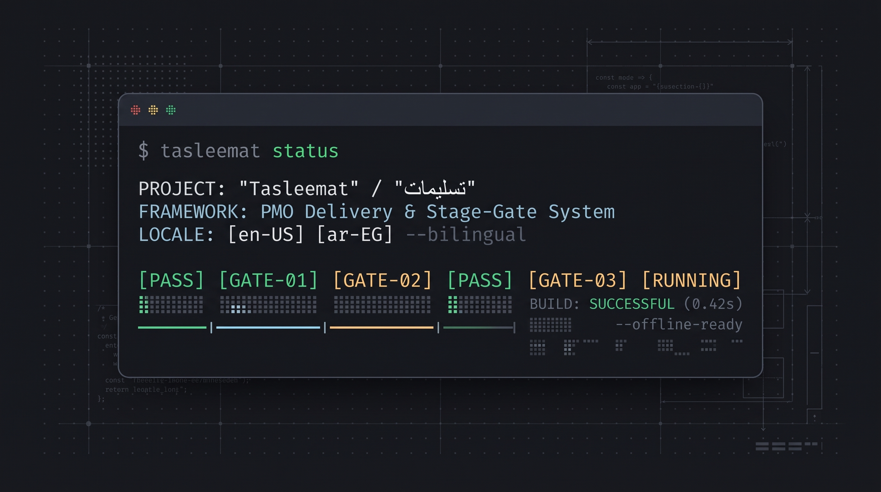Click the green dotted maximize dot

click(x=171, y=110)
